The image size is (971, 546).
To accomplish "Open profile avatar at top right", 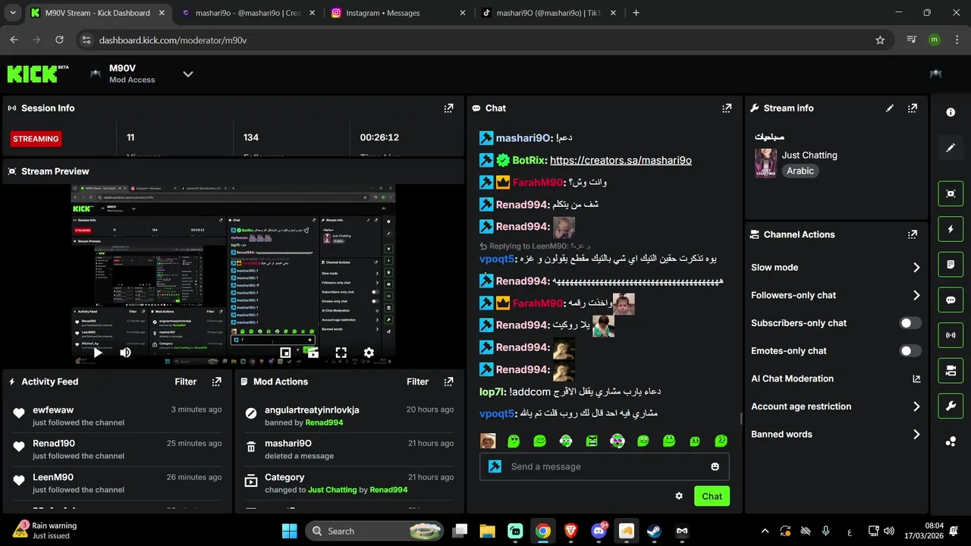I will point(935,74).
